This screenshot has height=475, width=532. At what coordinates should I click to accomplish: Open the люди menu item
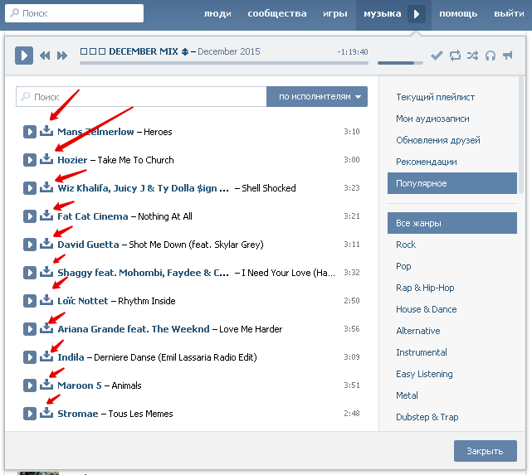pyautogui.click(x=217, y=14)
